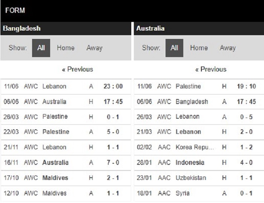Open Korea Republic 1 - 2 match
The height and width of the screenshot is (203, 264).
click(x=199, y=147)
